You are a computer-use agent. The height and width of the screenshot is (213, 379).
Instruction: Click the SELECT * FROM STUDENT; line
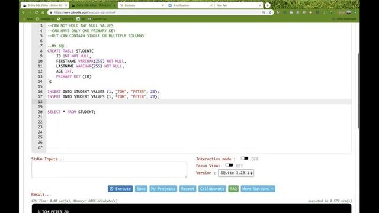(x=71, y=112)
